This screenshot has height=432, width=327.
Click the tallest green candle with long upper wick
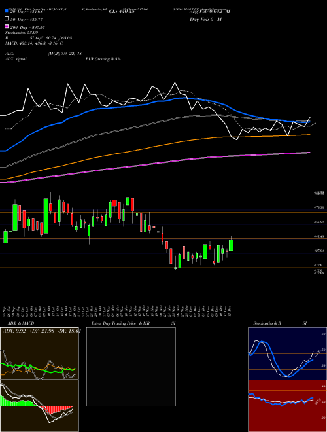tap(128, 201)
